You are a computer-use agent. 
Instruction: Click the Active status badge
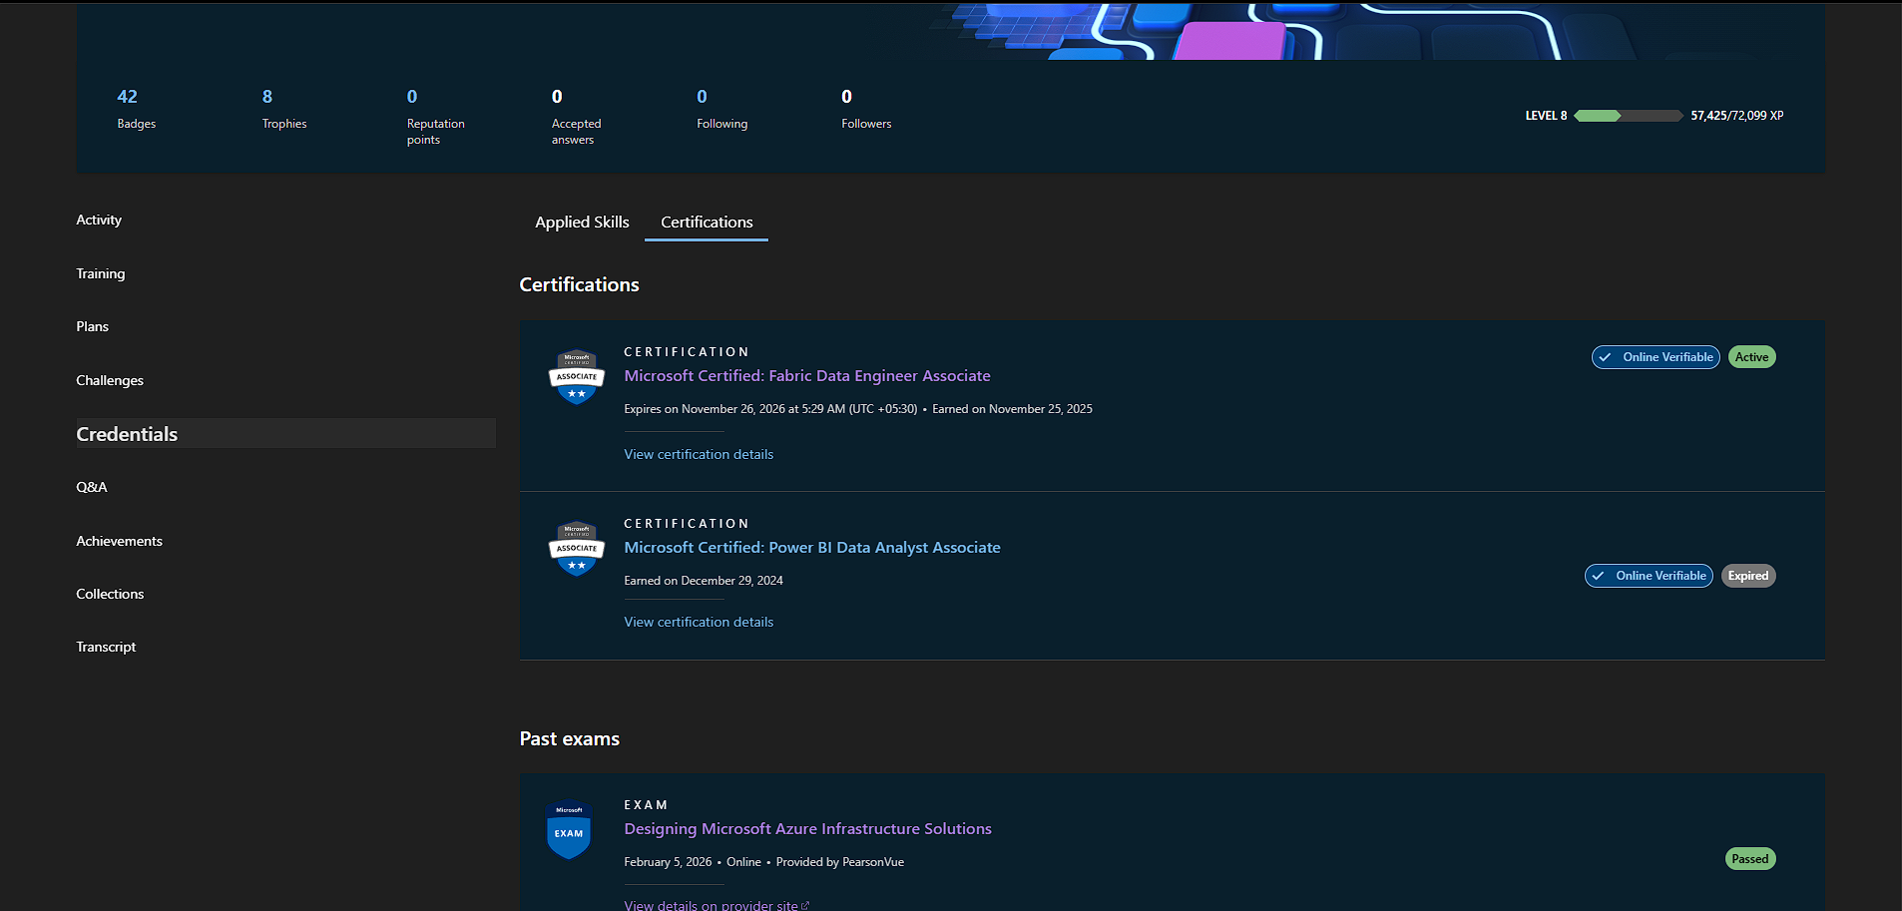click(1751, 357)
